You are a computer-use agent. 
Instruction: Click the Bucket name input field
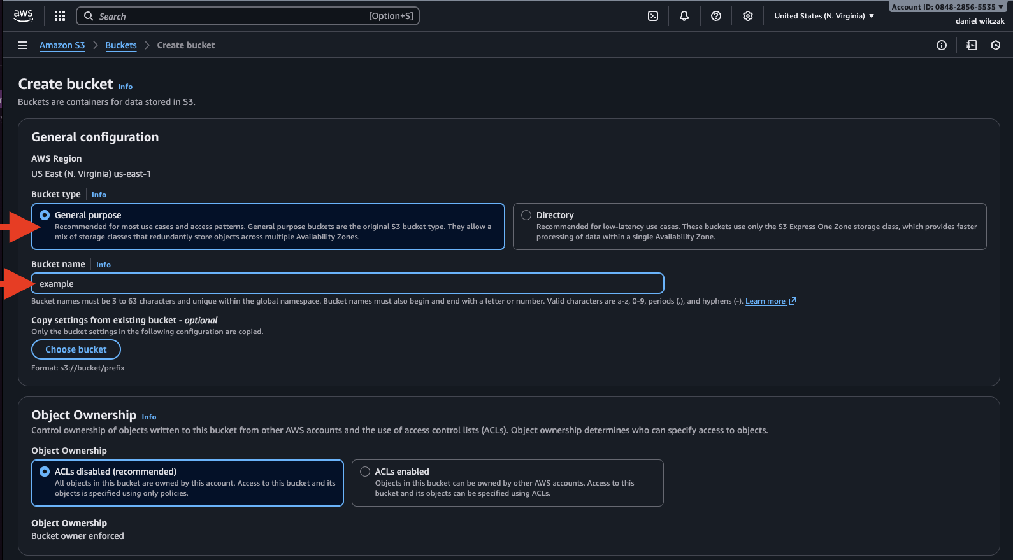(347, 284)
